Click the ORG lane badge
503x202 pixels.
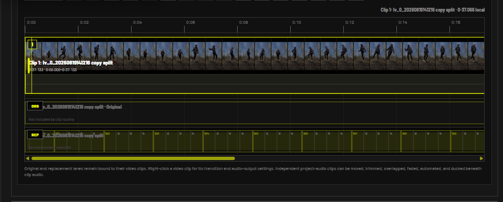(35, 106)
